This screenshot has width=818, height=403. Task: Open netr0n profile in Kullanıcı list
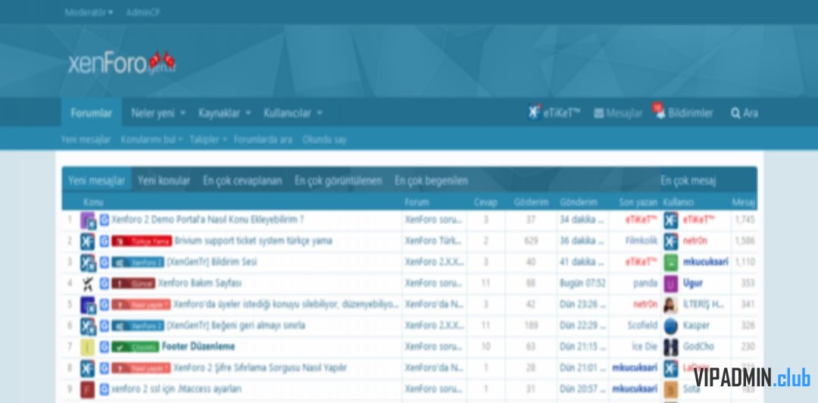(695, 241)
